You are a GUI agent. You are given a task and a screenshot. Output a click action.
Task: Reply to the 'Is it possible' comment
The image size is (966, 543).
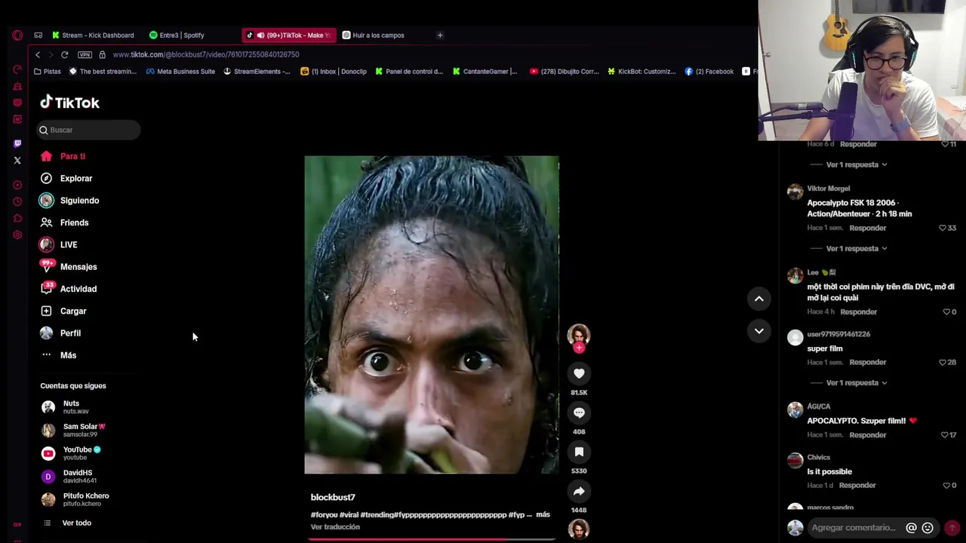857,485
